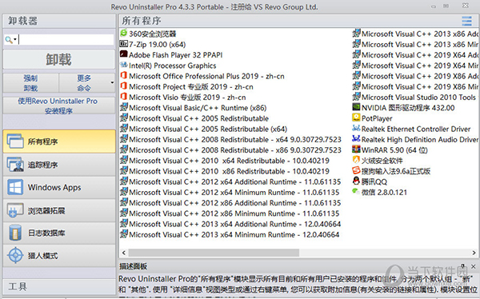Click the 更多命令 button

click(x=86, y=83)
